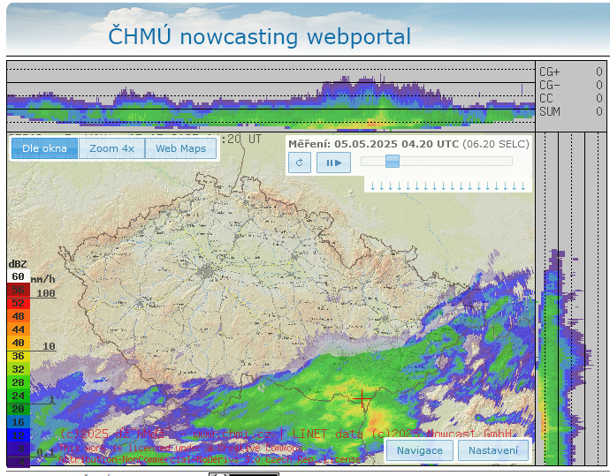Click the www.chmi.cz copyright text on map
This screenshot has width=610, height=476.
coord(232,434)
